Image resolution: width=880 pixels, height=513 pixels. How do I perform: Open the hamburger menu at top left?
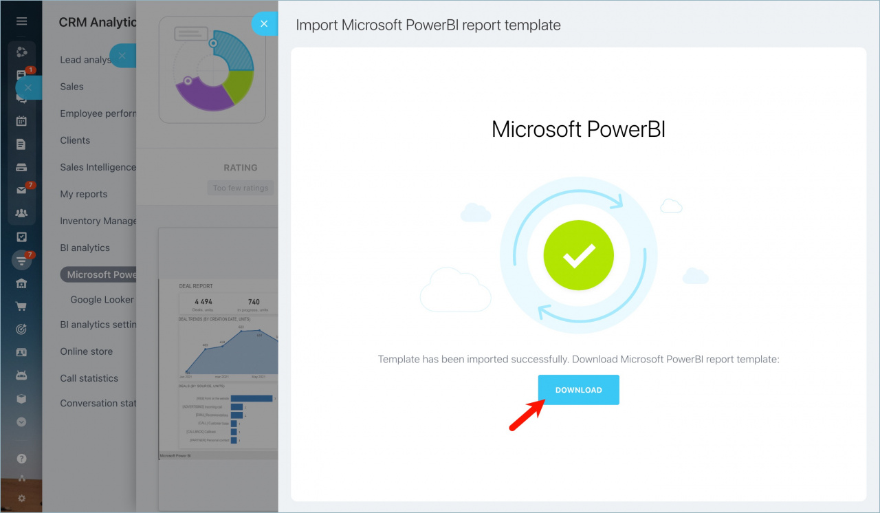[x=21, y=21]
